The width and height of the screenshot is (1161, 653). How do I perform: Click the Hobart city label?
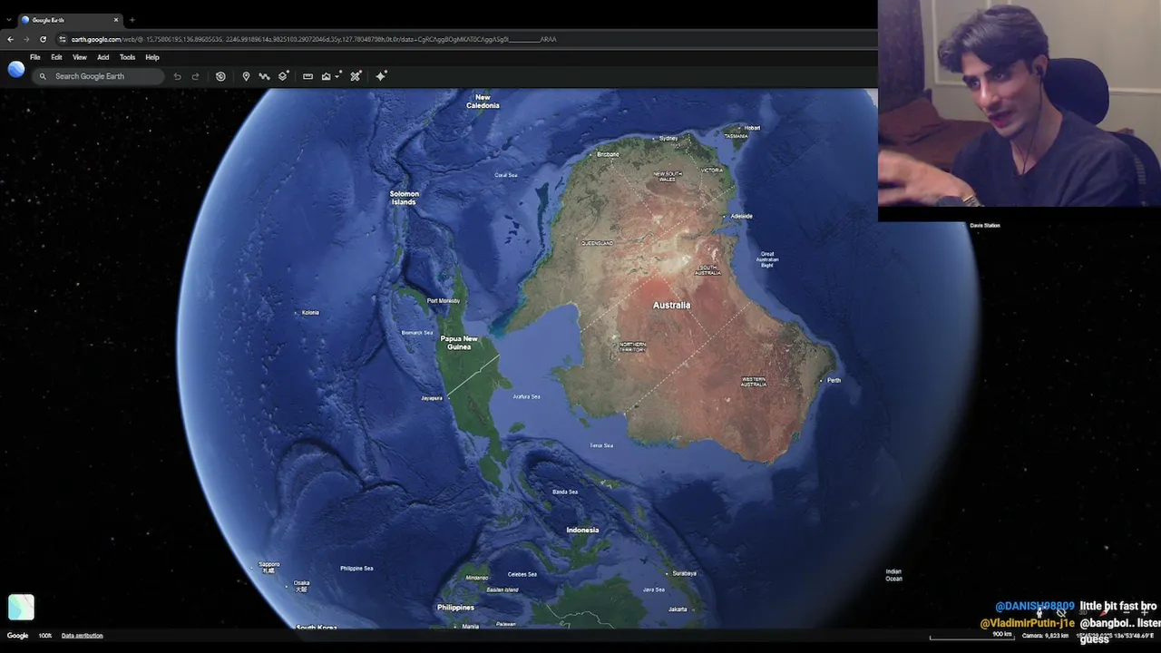(752, 128)
